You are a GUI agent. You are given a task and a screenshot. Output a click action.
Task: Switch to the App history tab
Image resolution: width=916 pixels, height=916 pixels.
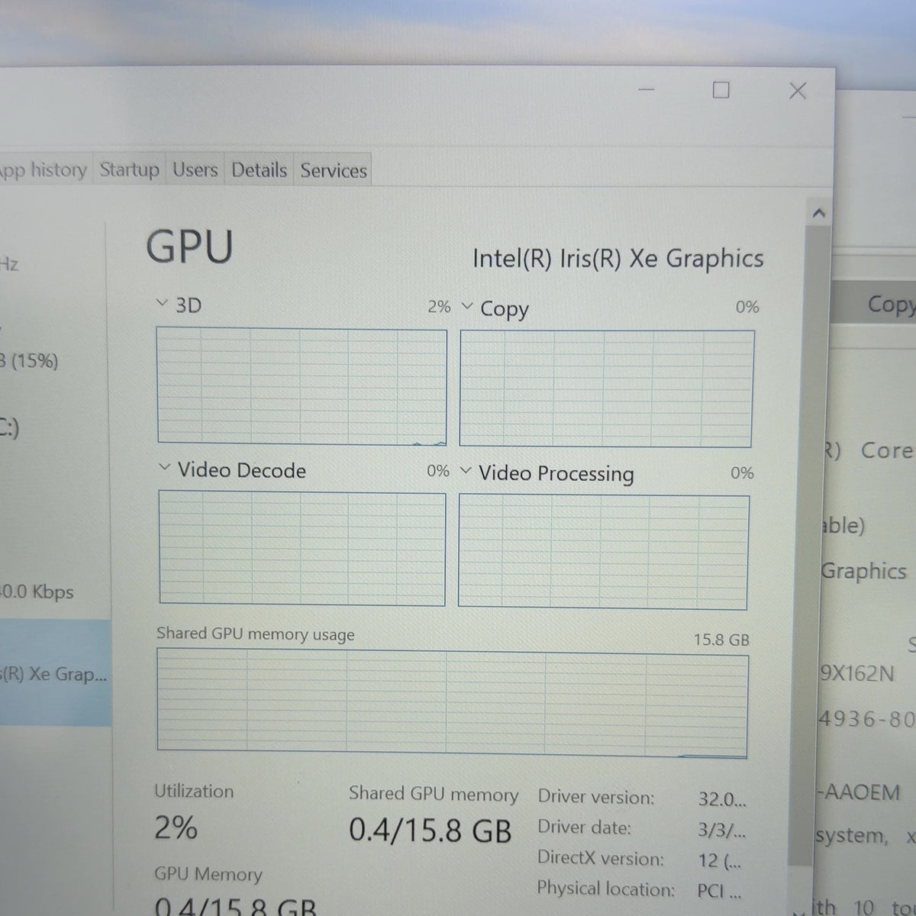[x=43, y=169]
